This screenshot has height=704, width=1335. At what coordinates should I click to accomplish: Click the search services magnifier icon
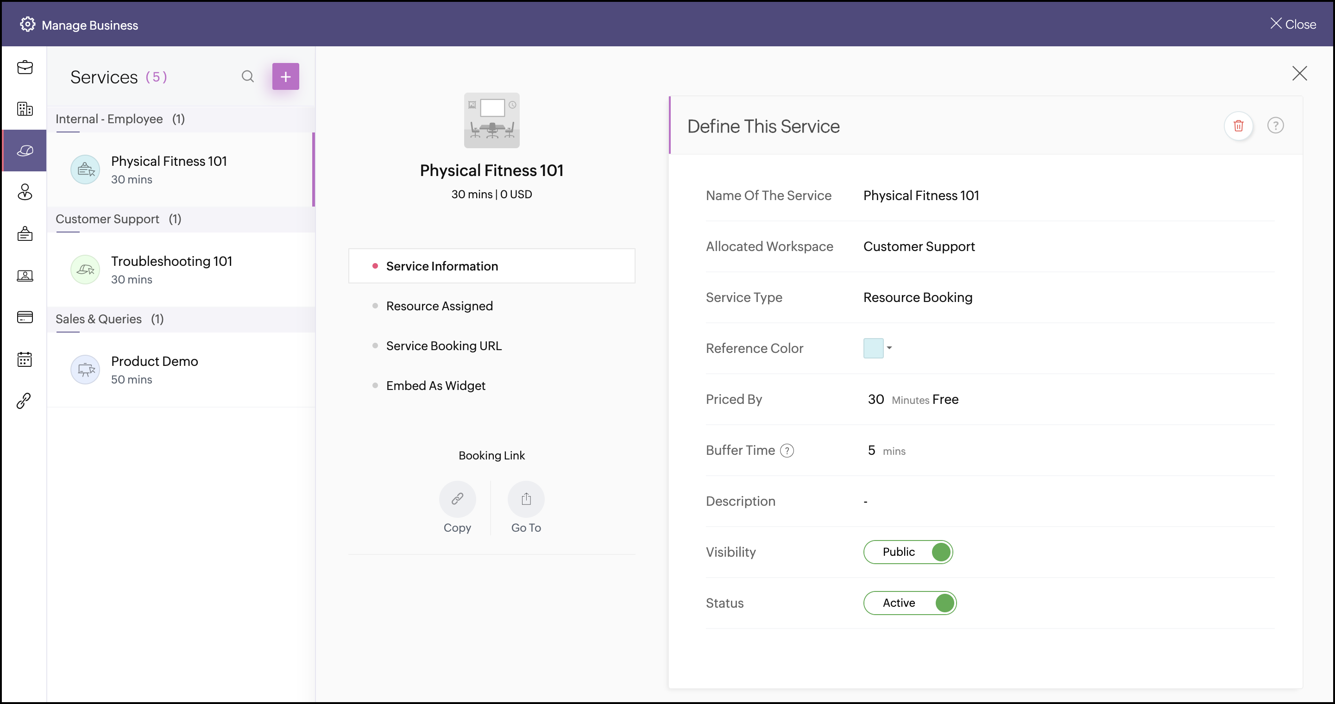tap(248, 77)
